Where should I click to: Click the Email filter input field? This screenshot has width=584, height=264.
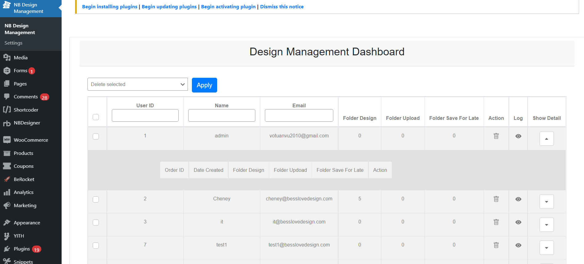tap(299, 116)
